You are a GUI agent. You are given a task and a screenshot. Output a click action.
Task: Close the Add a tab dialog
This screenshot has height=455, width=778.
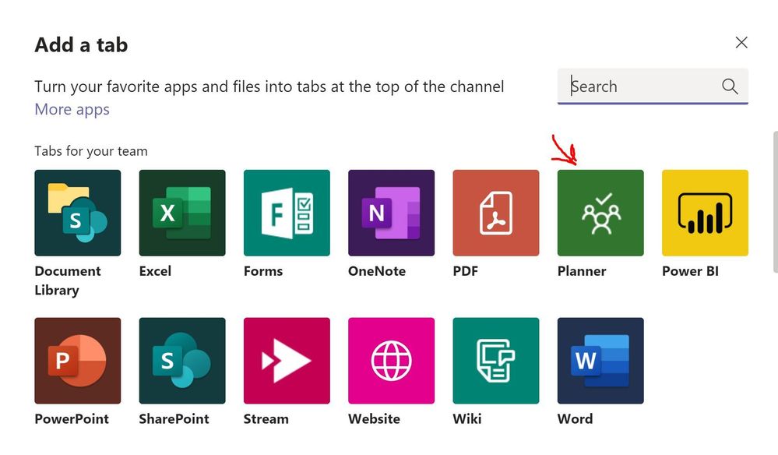click(x=741, y=43)
